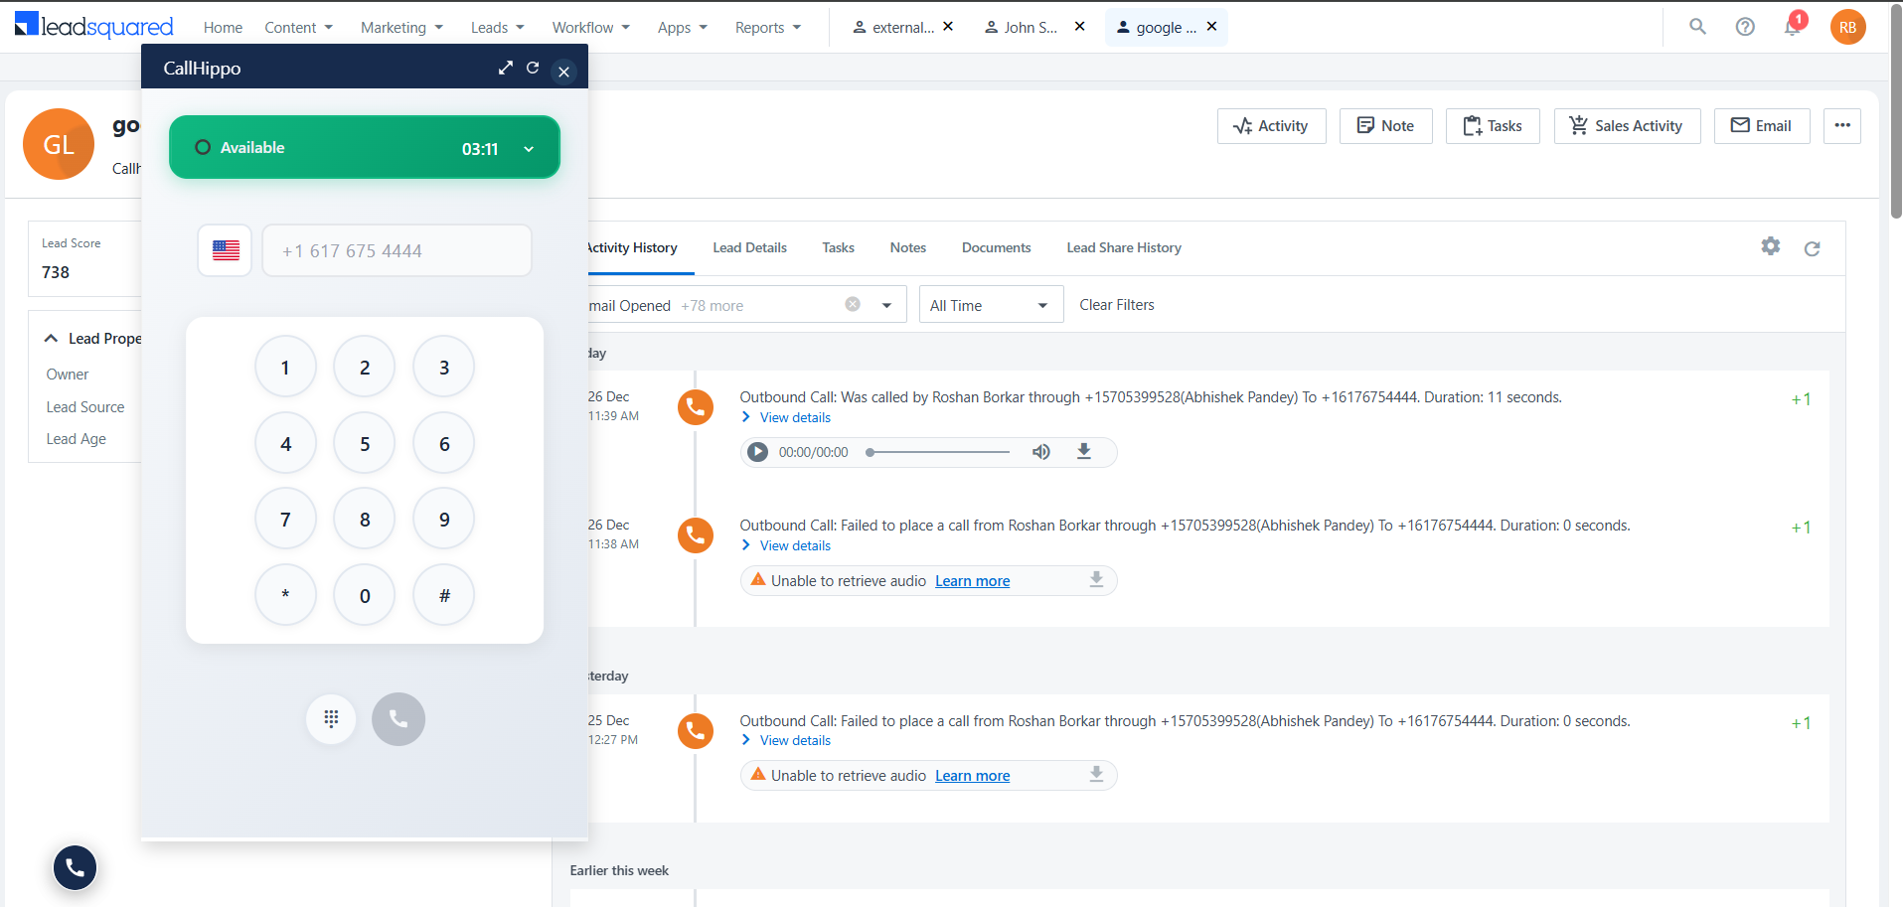1903x907 pixels.
Task: Click Clear Filters link
Action: click(1117, 305)
